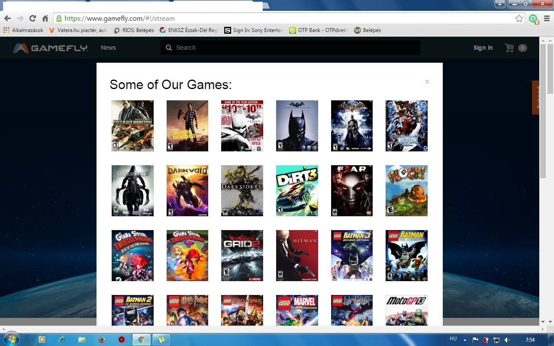Select the LEGO Marvel Super Heroes cover

pyautogui.click(x=297, y=310)
